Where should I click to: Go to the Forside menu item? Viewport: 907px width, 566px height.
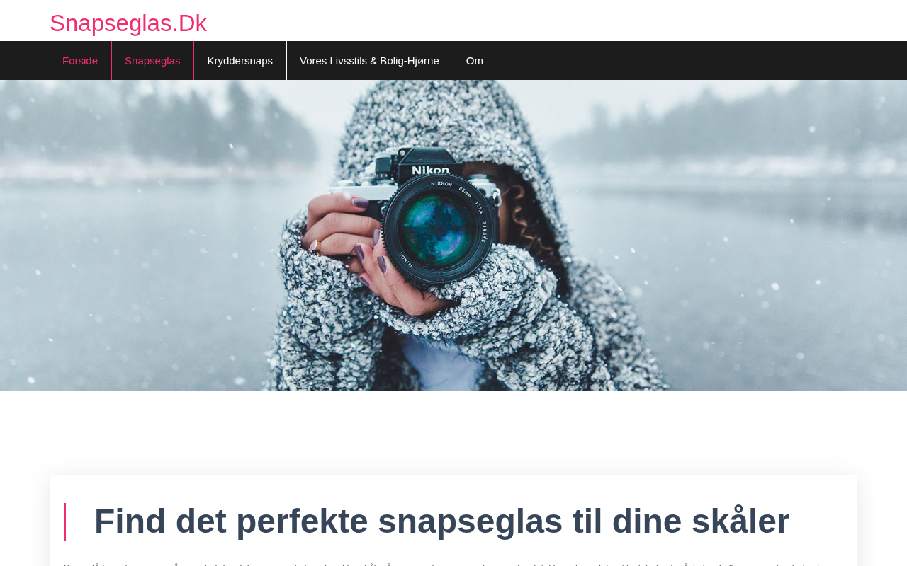80,61
